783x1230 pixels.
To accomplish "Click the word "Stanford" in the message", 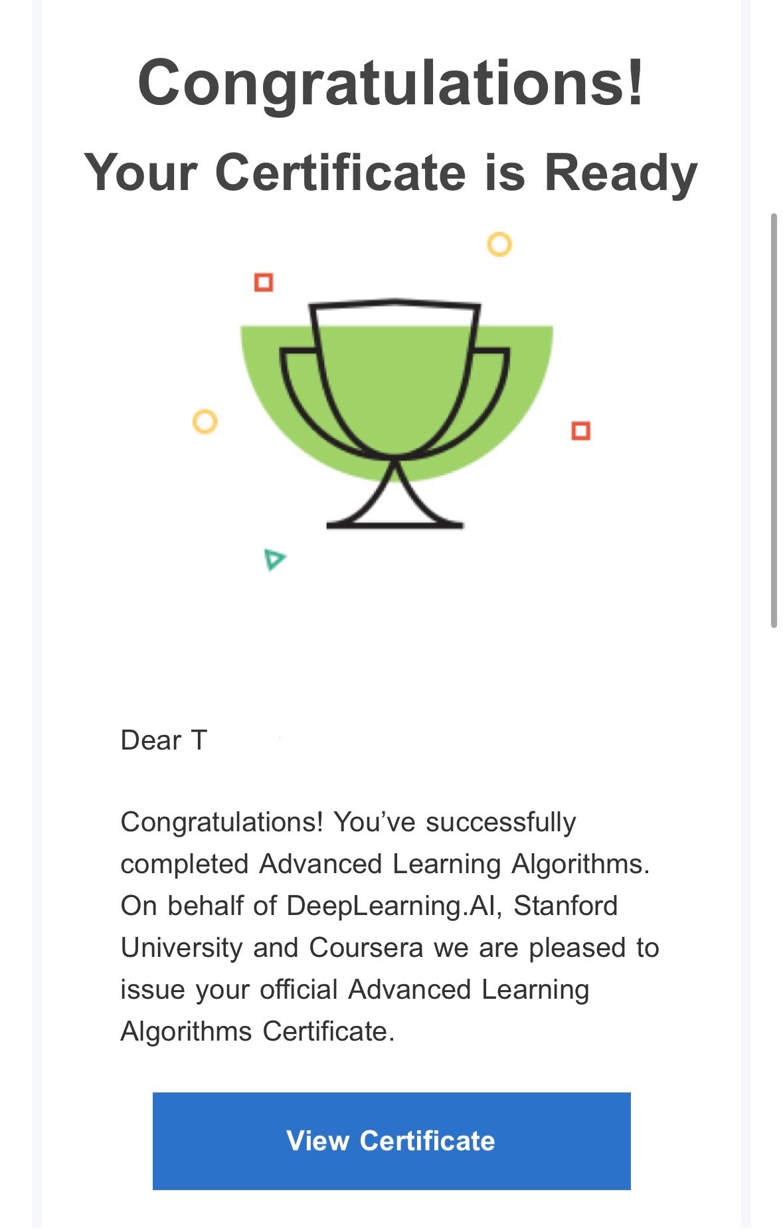I will point(566,906).
